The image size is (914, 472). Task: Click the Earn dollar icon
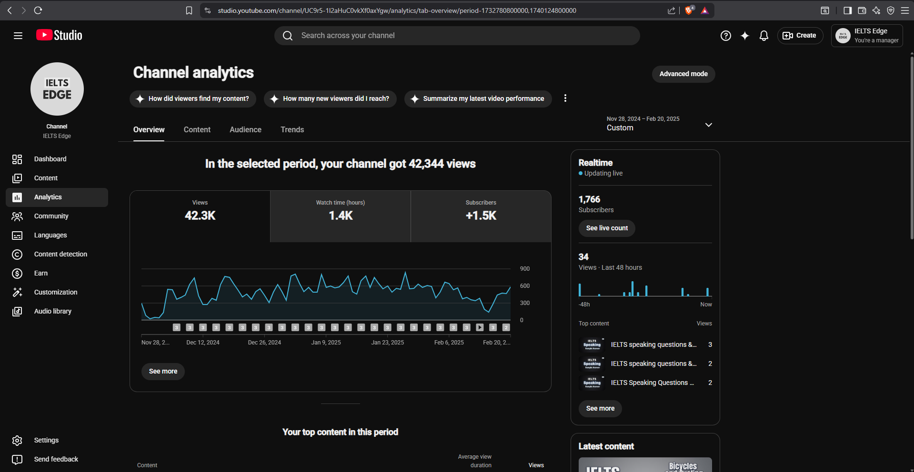(17, 273)
